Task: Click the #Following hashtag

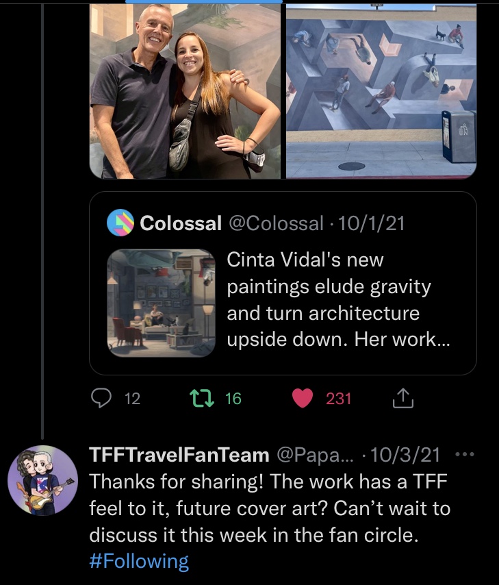Action: [139, 562]
